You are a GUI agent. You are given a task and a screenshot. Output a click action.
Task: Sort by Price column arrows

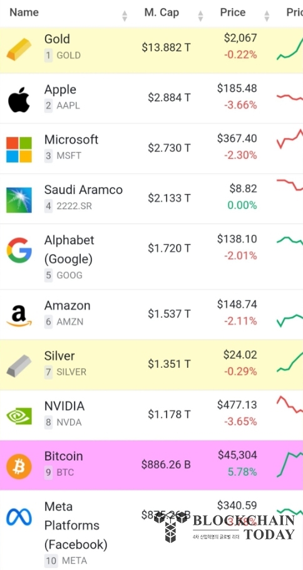click(x=267, y=16)
